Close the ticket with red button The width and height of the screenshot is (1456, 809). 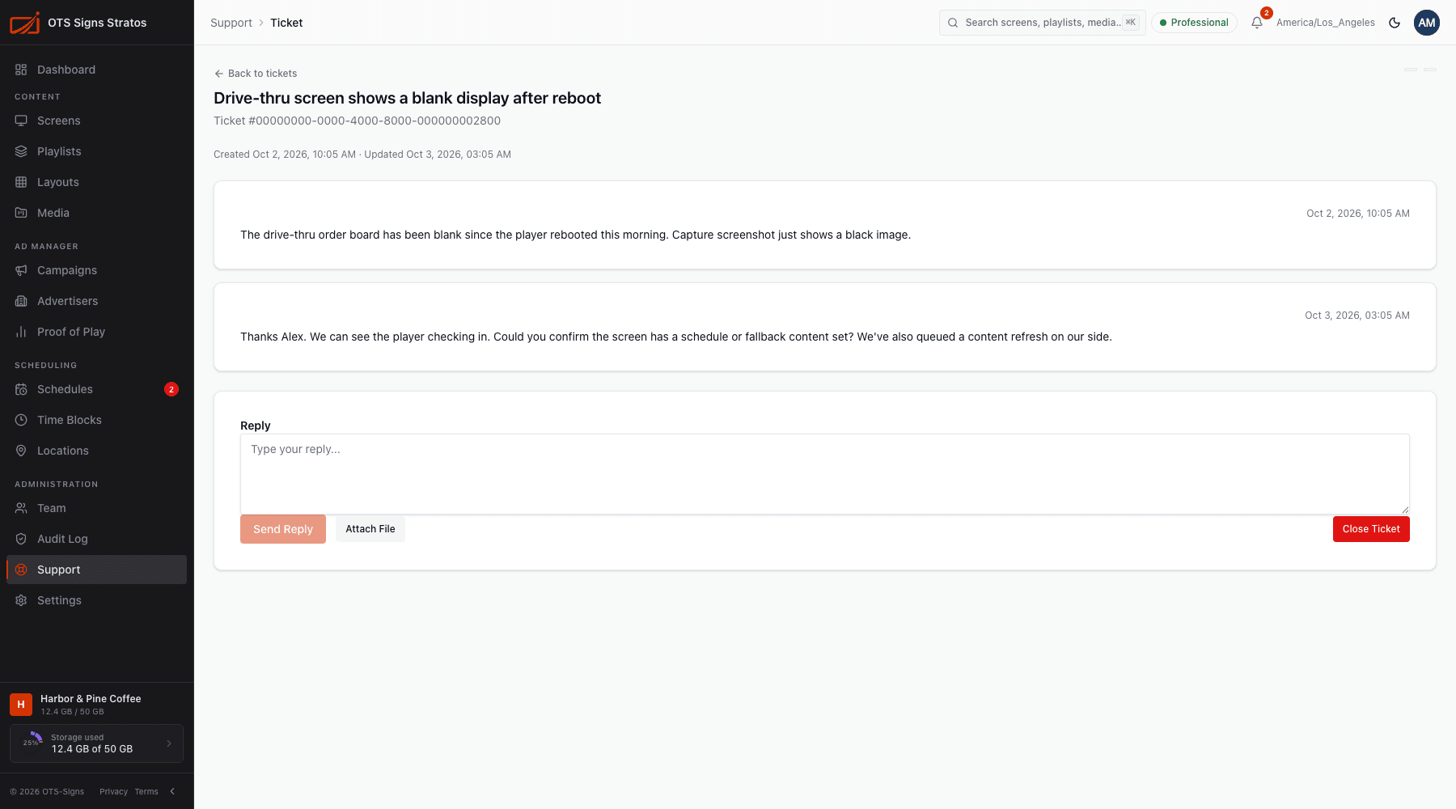(1371, 529)
